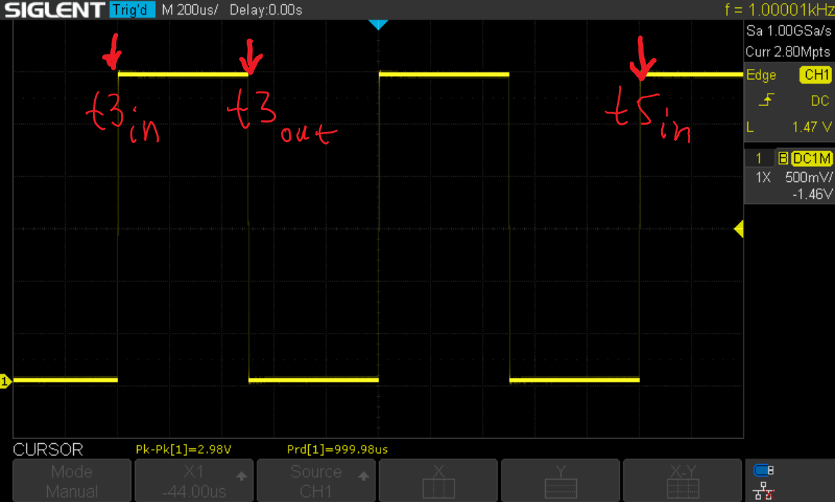Click the Curr 2.80Mpts memory depth
835x502 pixels.
pos(788,52)
